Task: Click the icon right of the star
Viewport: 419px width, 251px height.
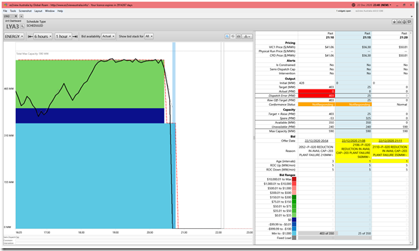Action: pyautogui.click(x=399, y=22)
